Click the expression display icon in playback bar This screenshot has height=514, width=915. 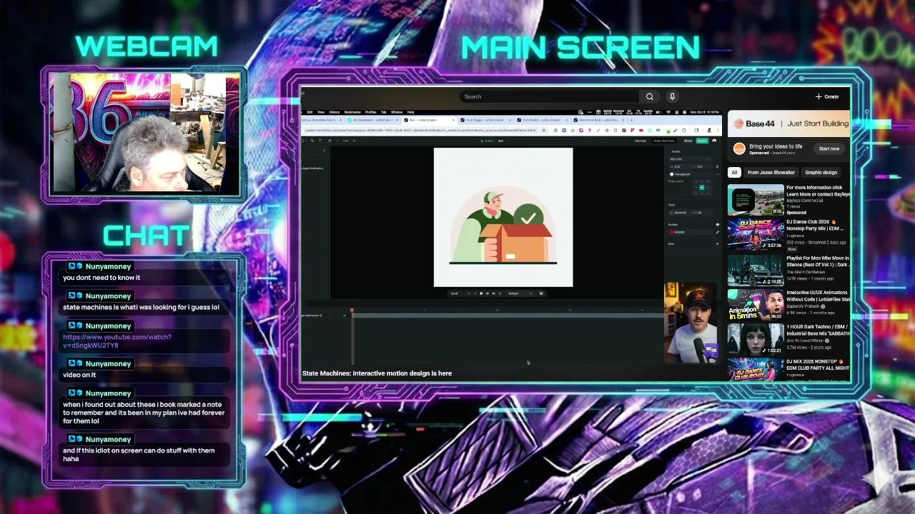pos(541,293)
